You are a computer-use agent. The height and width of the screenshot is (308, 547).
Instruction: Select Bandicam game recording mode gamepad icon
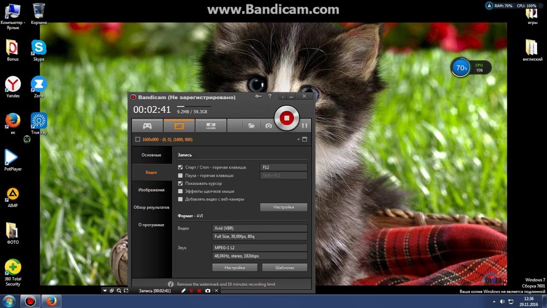pyautogui.click(x=147, y=126)
